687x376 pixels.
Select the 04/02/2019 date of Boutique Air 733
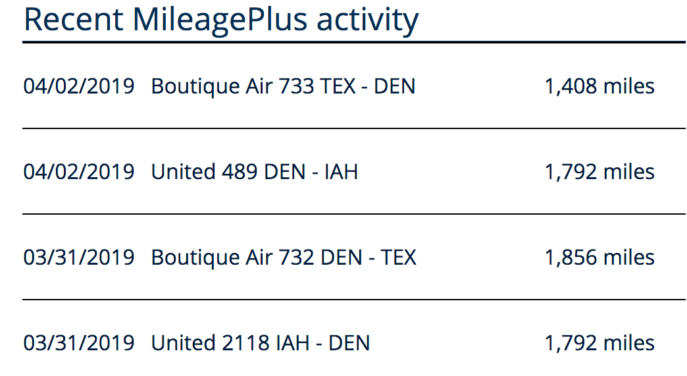click(79, 86)
